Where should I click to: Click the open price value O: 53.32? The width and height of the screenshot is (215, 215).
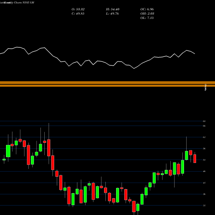click(78, 9)
